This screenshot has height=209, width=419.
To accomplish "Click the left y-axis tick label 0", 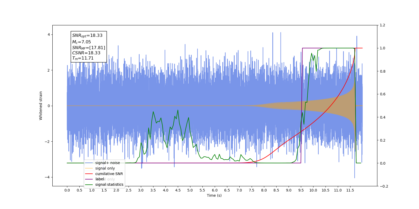I will [x=49, y=106].
